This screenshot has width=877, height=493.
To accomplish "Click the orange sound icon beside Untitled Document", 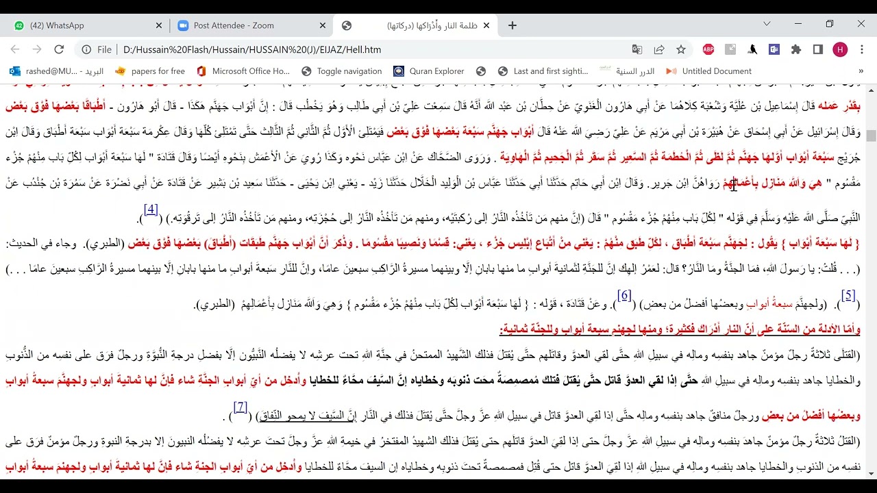I will (671, 71).
